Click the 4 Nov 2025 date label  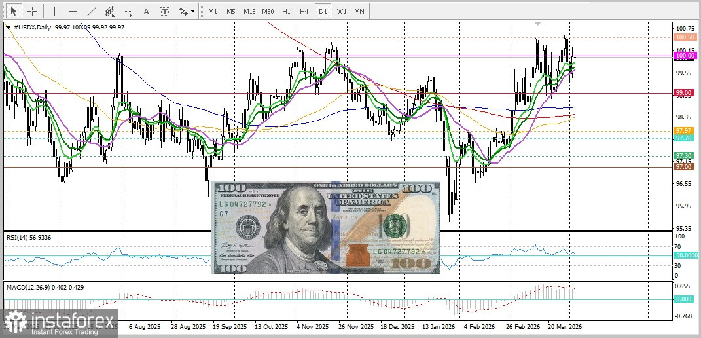[312, 326]
